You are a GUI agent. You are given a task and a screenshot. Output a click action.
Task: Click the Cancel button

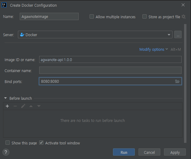pos(149,152)
